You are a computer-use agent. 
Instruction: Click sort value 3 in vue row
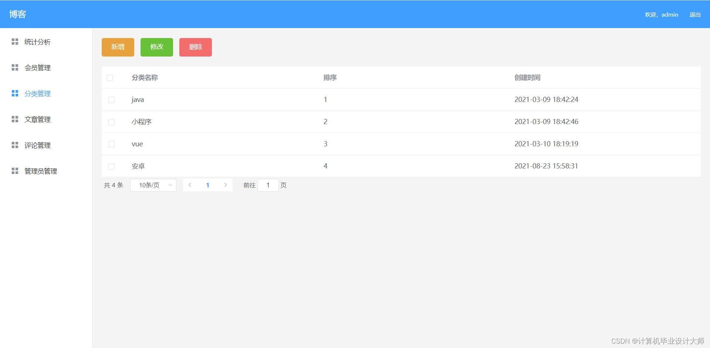tap(325, 144)
